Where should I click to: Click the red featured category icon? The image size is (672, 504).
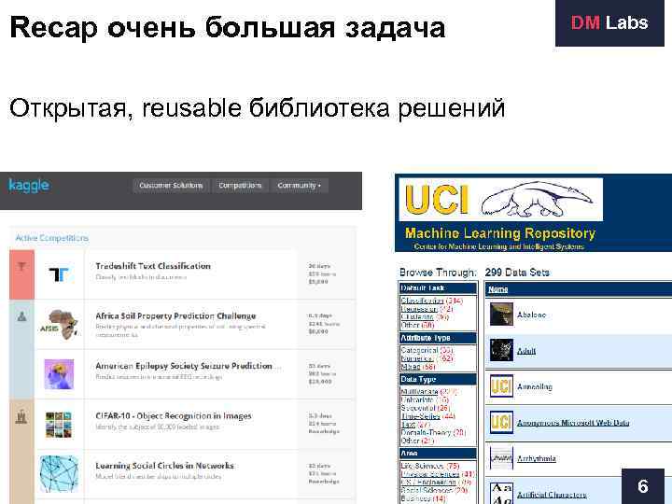tap(21, 267)
